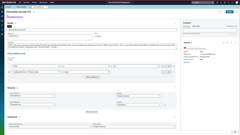Viewport: 240px width, 135px height.
Task: Open the notifications bell icon
Action: click(232, 3)
